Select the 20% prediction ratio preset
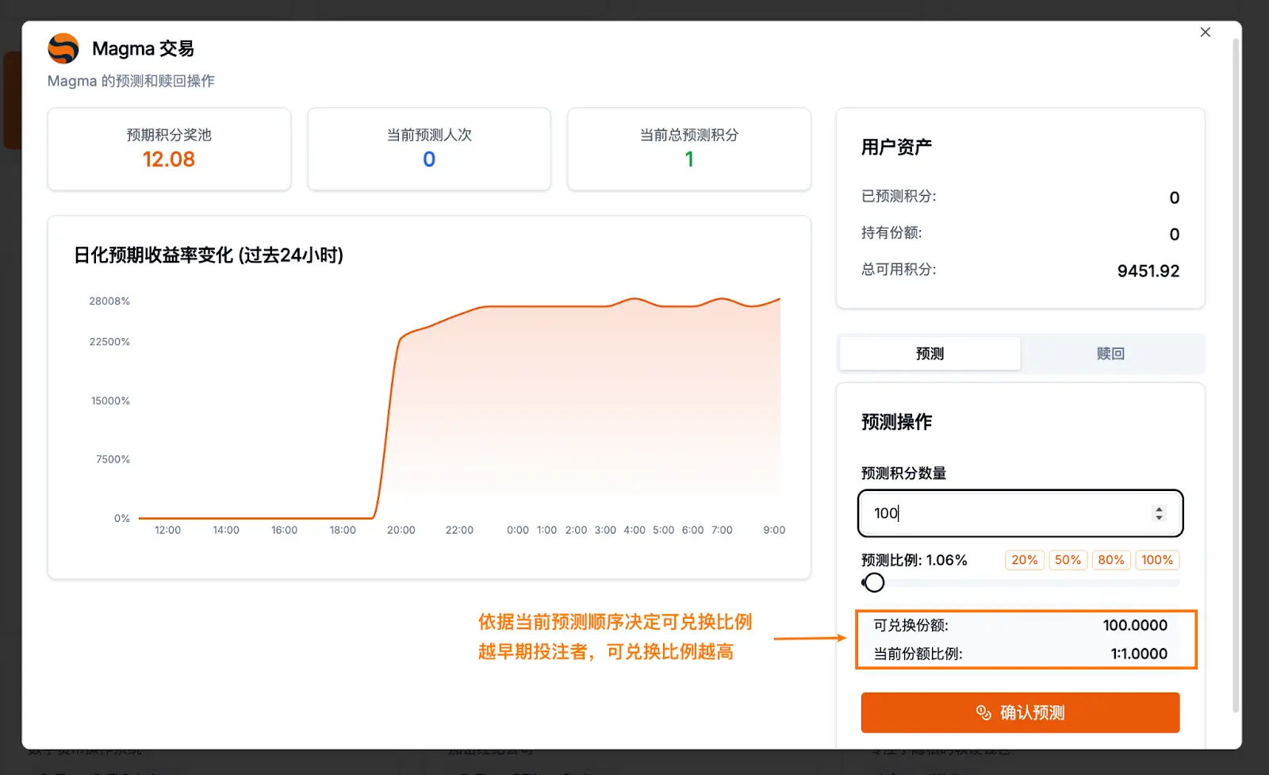 pos(1024,560)
